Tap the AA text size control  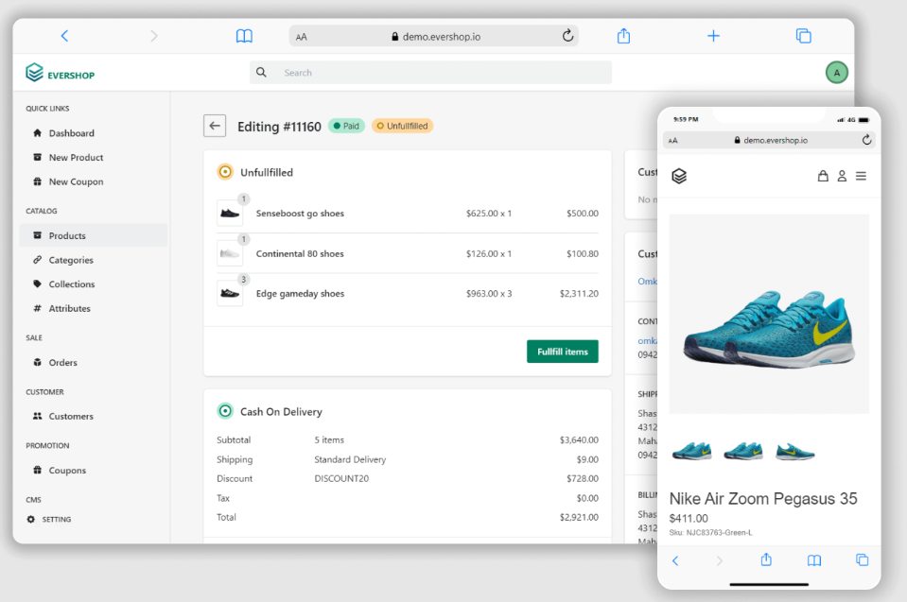(301, 37)
